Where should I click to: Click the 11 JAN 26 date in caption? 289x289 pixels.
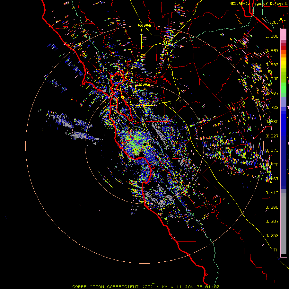[x=190, y=287]
